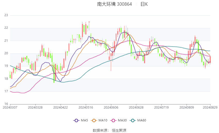
Task: Click y-axis value 18
Action: point(6,79)
